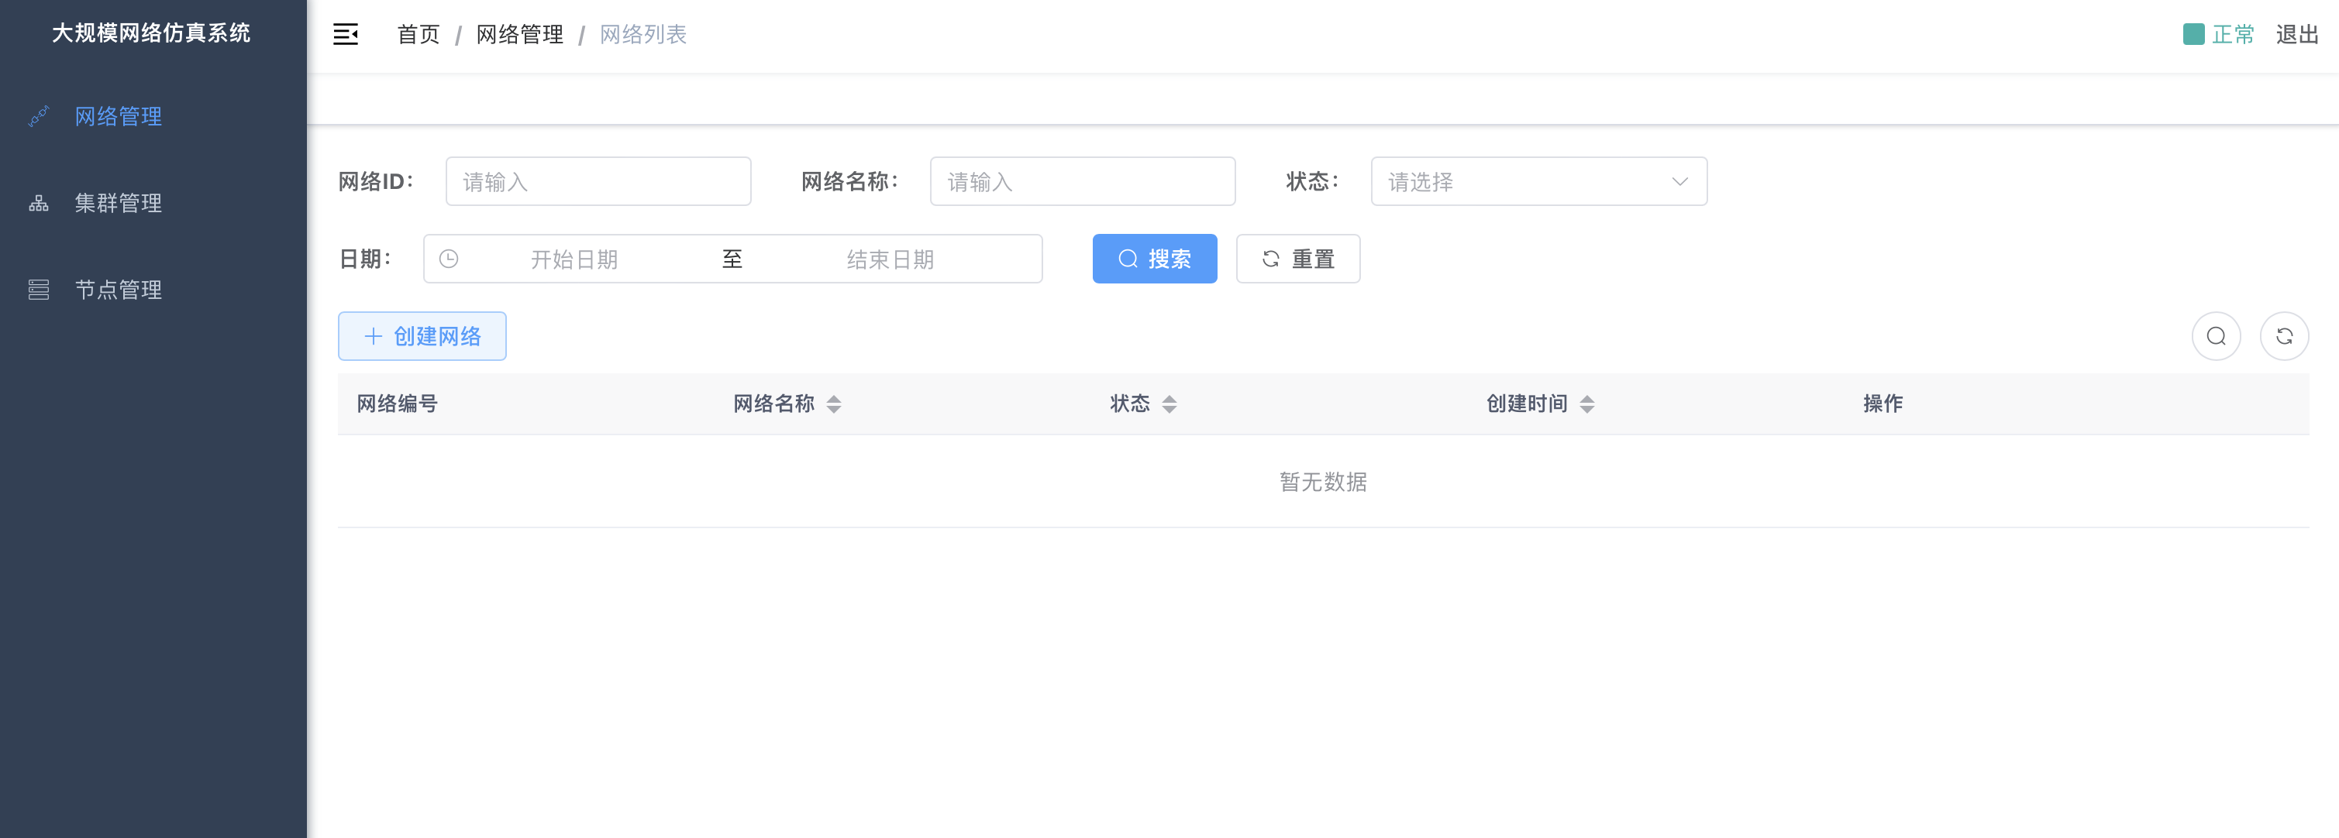Screen dimensions: 2339x838
Task: Open the 开始日期 date picker
Action: click(574, 259)
